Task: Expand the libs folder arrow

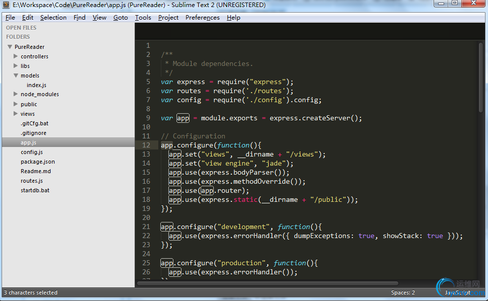Action: [x=16, y=66]
